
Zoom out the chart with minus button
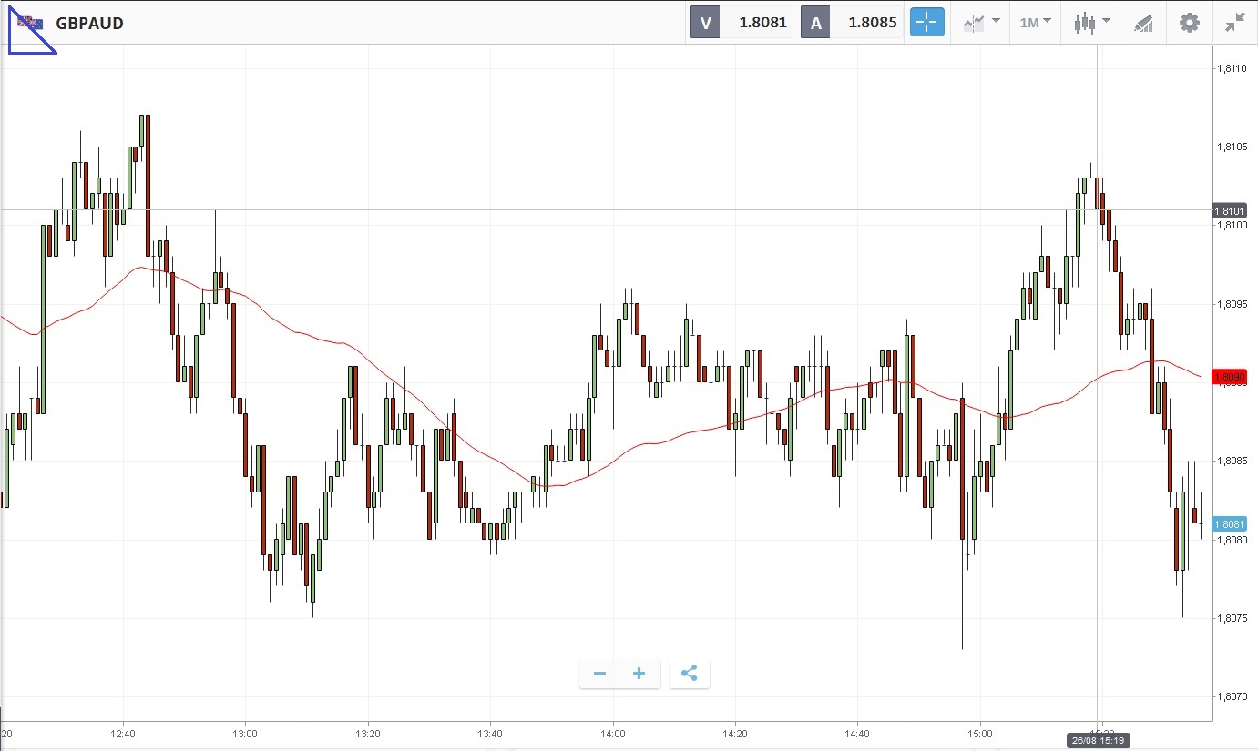pyautogui.click(x=599, y=674)
